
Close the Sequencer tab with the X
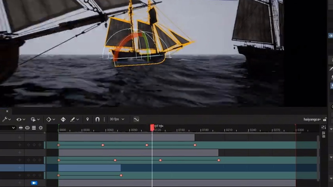[x=7, y=111]
